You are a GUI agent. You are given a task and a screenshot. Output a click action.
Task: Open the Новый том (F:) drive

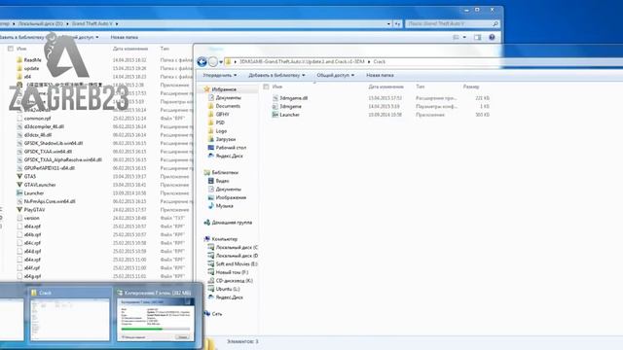point(232,272)
